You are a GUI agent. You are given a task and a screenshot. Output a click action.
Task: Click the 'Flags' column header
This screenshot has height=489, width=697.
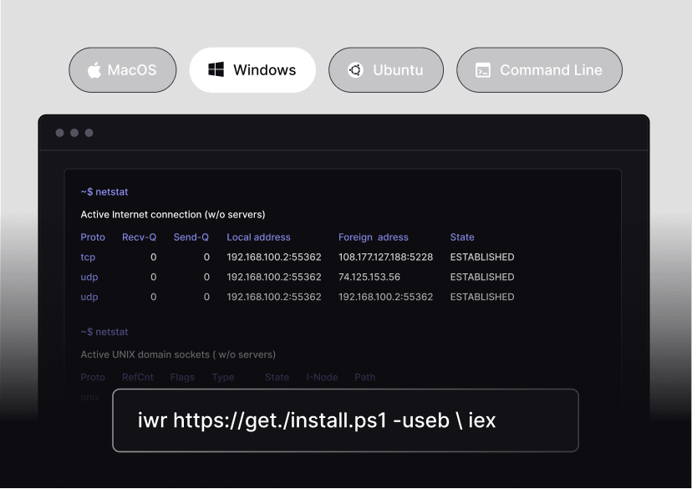coord(182,377)
